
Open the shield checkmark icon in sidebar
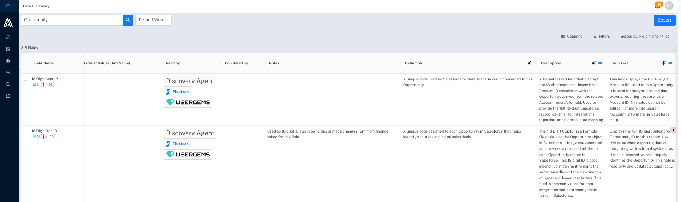(8, 72)
